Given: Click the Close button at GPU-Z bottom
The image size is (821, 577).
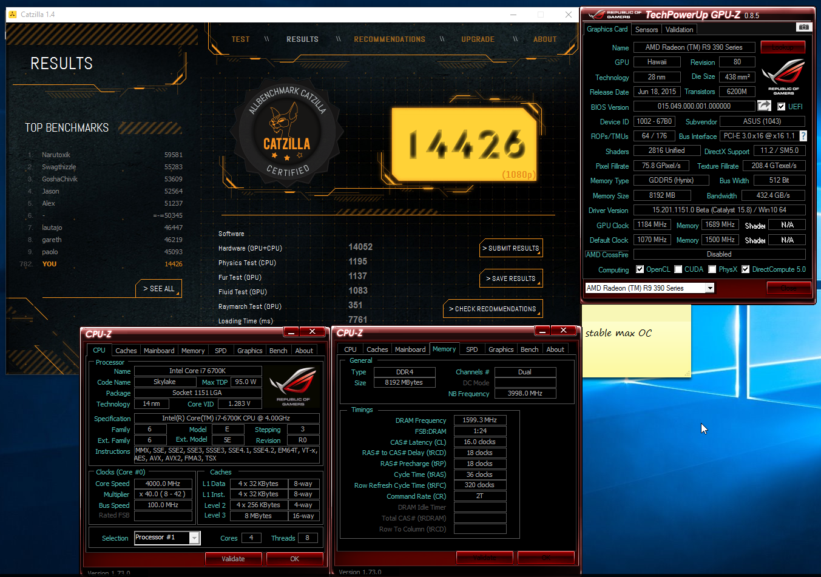Looking at the screenshot, I should pos(789,288).
